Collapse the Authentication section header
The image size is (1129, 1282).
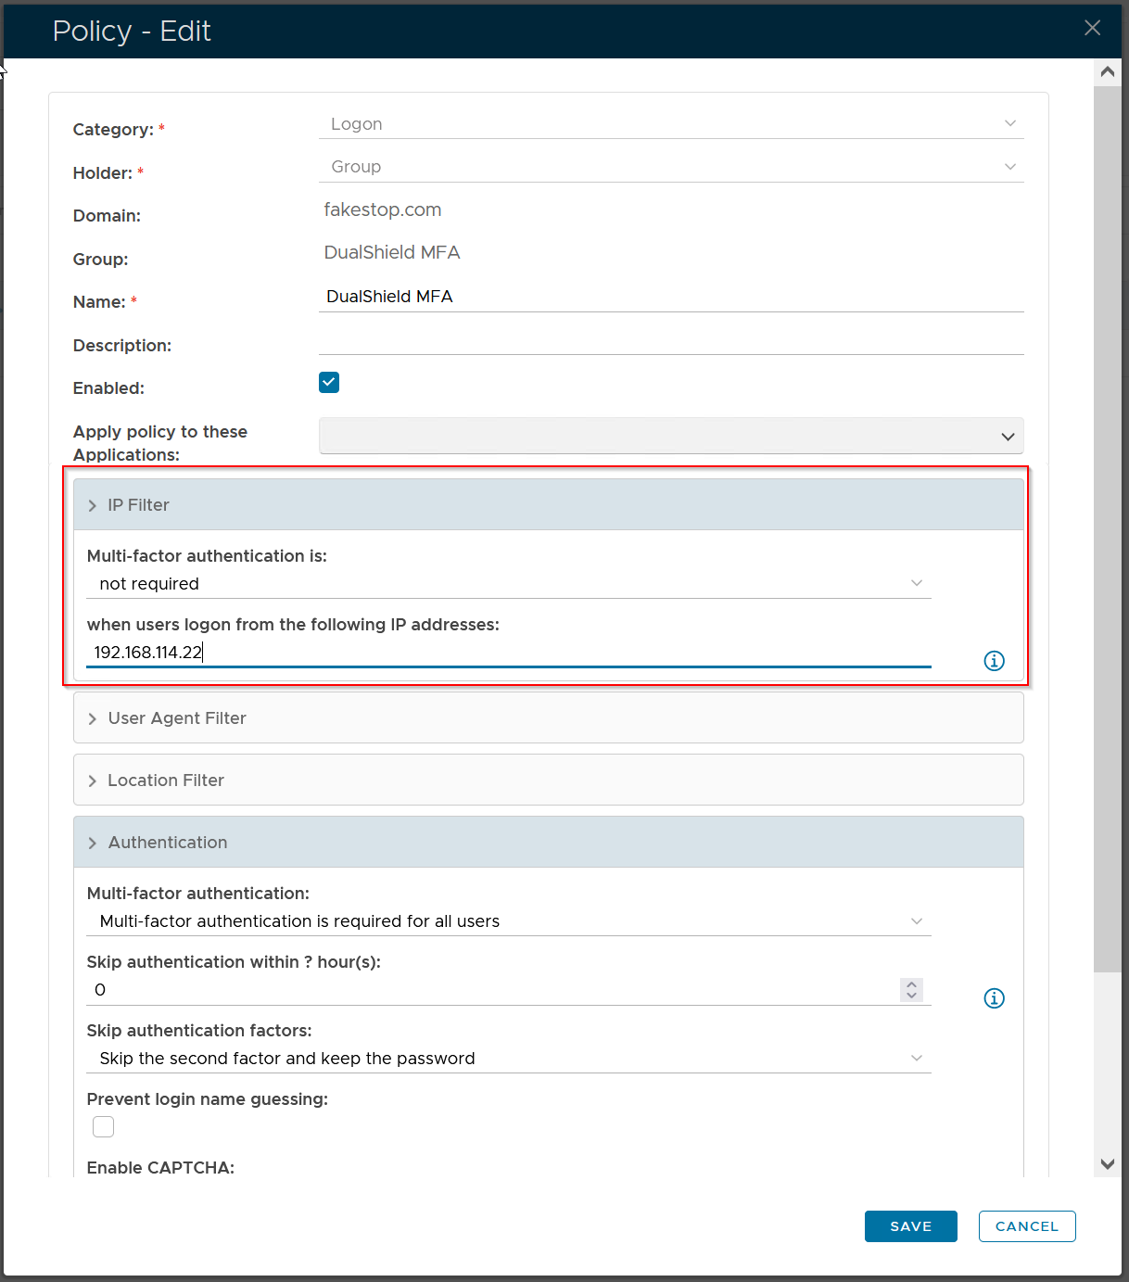coord(167,843)
